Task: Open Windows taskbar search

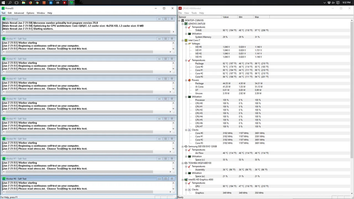Action: pyautogui.click(x=10, y=2)
